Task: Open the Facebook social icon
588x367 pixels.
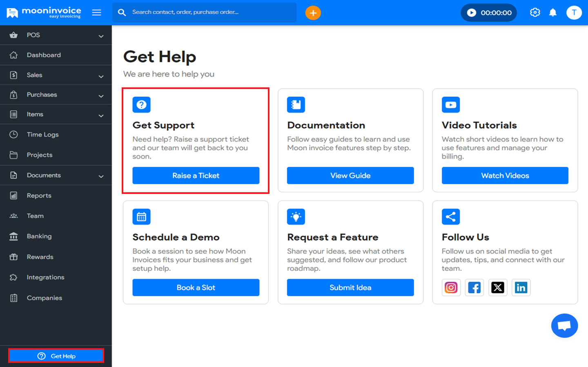Action: pos(474,287)
